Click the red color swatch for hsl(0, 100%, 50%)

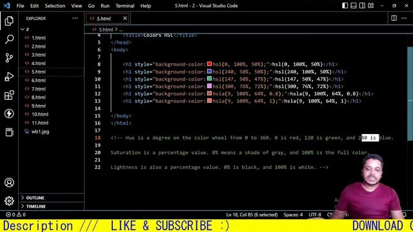(209, 64)
